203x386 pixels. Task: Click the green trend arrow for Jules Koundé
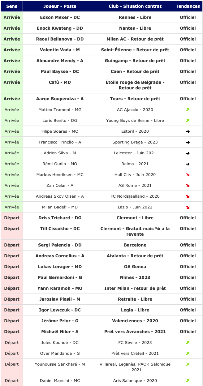(x=188, y=343)
